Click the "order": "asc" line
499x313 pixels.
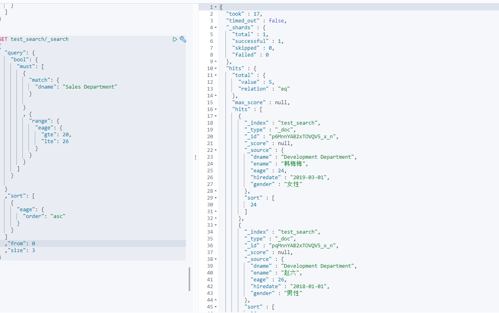(44, 216)
